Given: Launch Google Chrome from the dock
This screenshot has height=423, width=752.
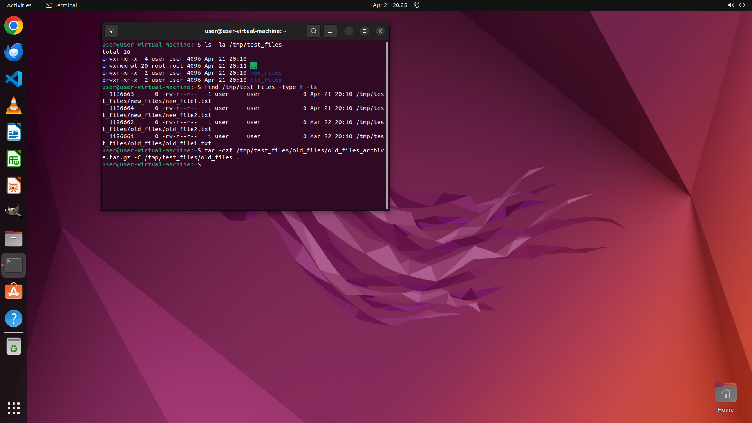Looking at the screenshot, I should 14,26.
